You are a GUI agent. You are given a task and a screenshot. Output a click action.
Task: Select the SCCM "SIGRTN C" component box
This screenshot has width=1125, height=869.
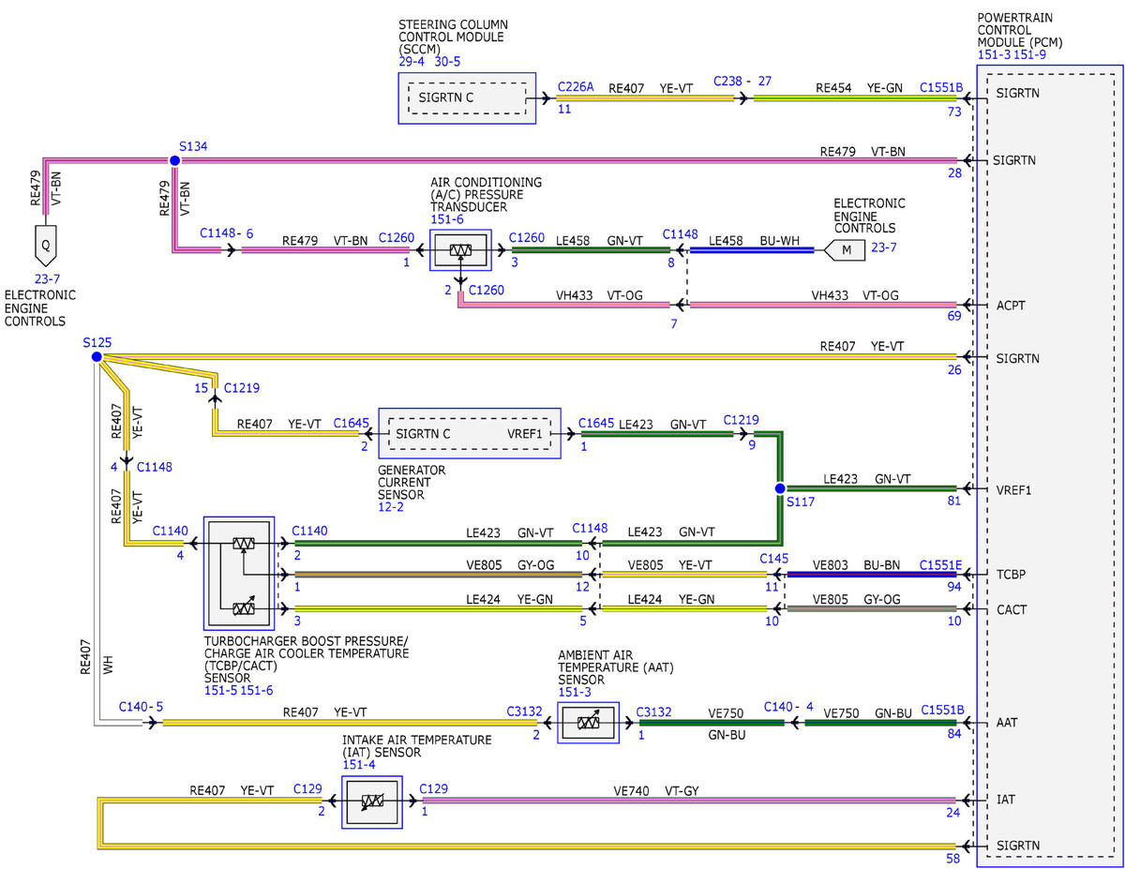coord(467,97)
